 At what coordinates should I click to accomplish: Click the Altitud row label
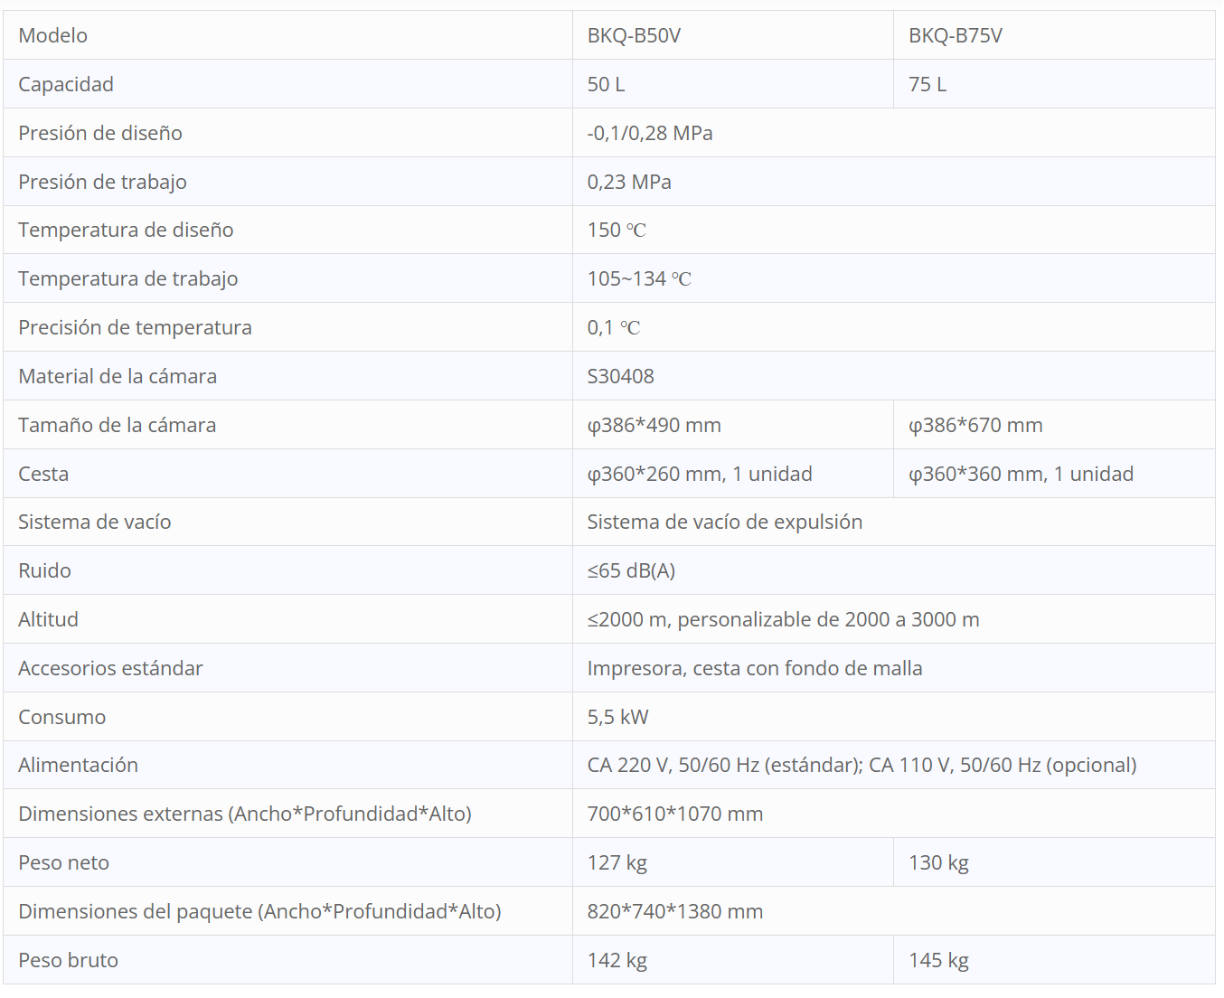tap(48, 620)
